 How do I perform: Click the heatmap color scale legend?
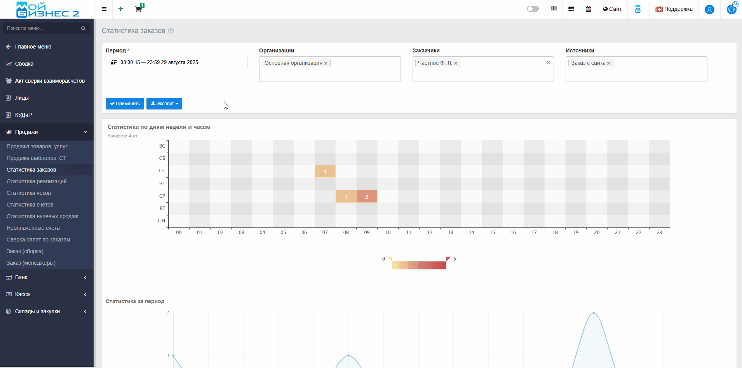(x=419, y=265)
